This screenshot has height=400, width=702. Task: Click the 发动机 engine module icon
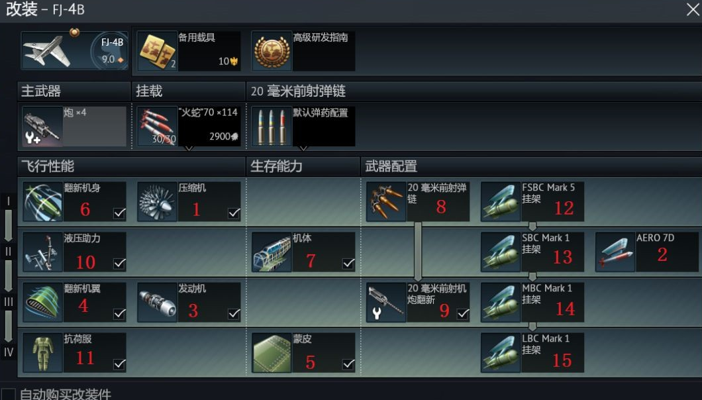click(157, 303)
